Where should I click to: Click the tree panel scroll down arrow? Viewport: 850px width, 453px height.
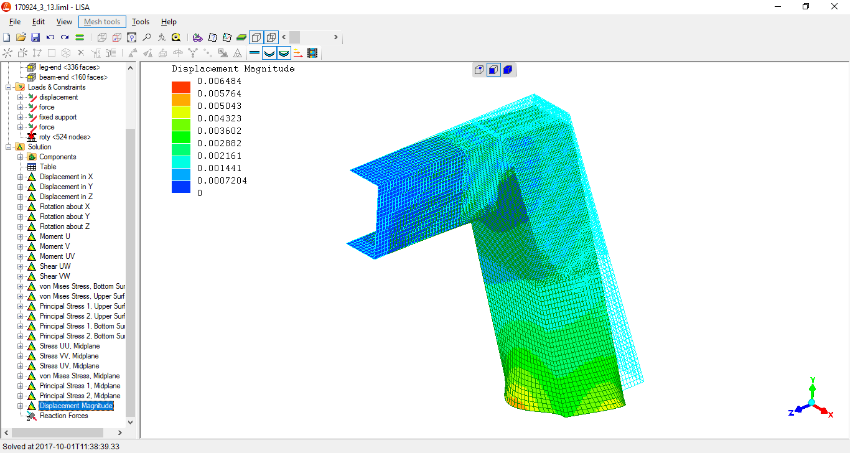click(130, 423)
